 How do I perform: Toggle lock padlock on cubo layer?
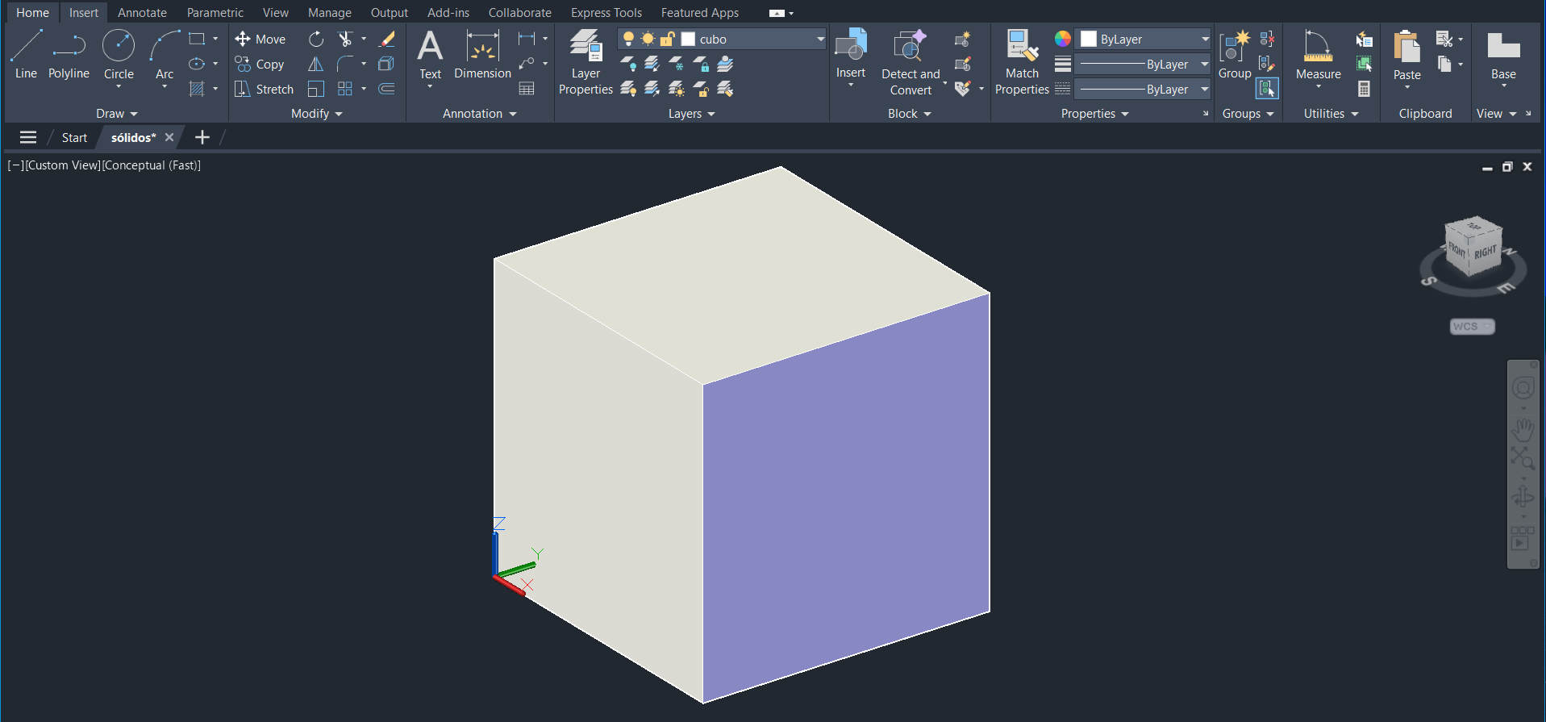tap(668, 39)
